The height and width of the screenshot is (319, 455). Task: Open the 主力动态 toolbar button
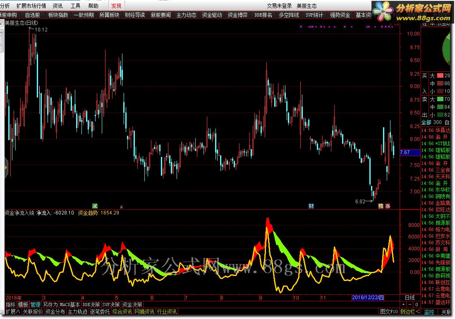(x=186, y=15)
